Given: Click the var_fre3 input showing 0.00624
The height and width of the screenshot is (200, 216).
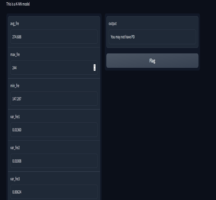Looking at the screenshot, I should (x=54, y=192).
